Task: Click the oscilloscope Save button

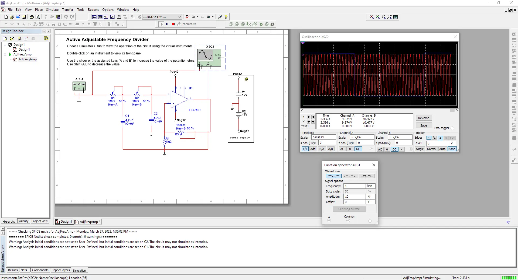Action: pos(424,125)
